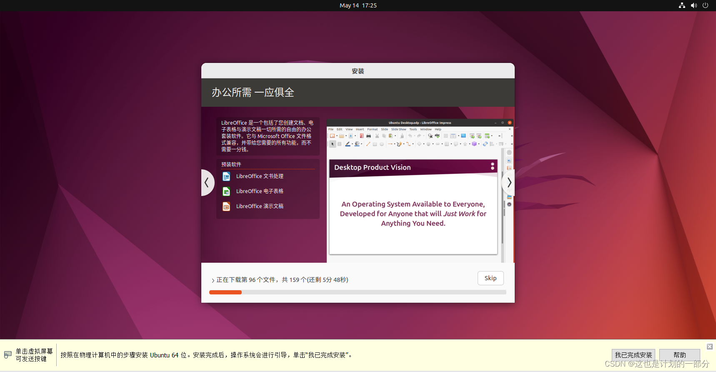This screenshot has height=372, width=716.
Task: Click the 办公所需 一应俱全 slide title
Action: coord(253,92)
